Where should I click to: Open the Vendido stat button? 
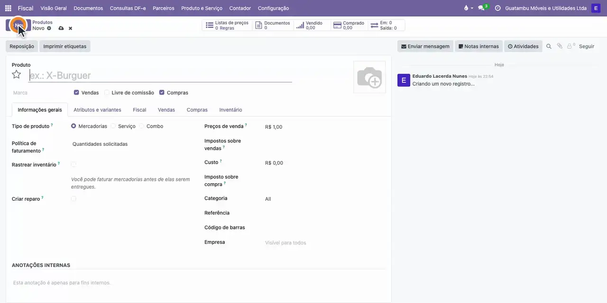tap(312, 25)
